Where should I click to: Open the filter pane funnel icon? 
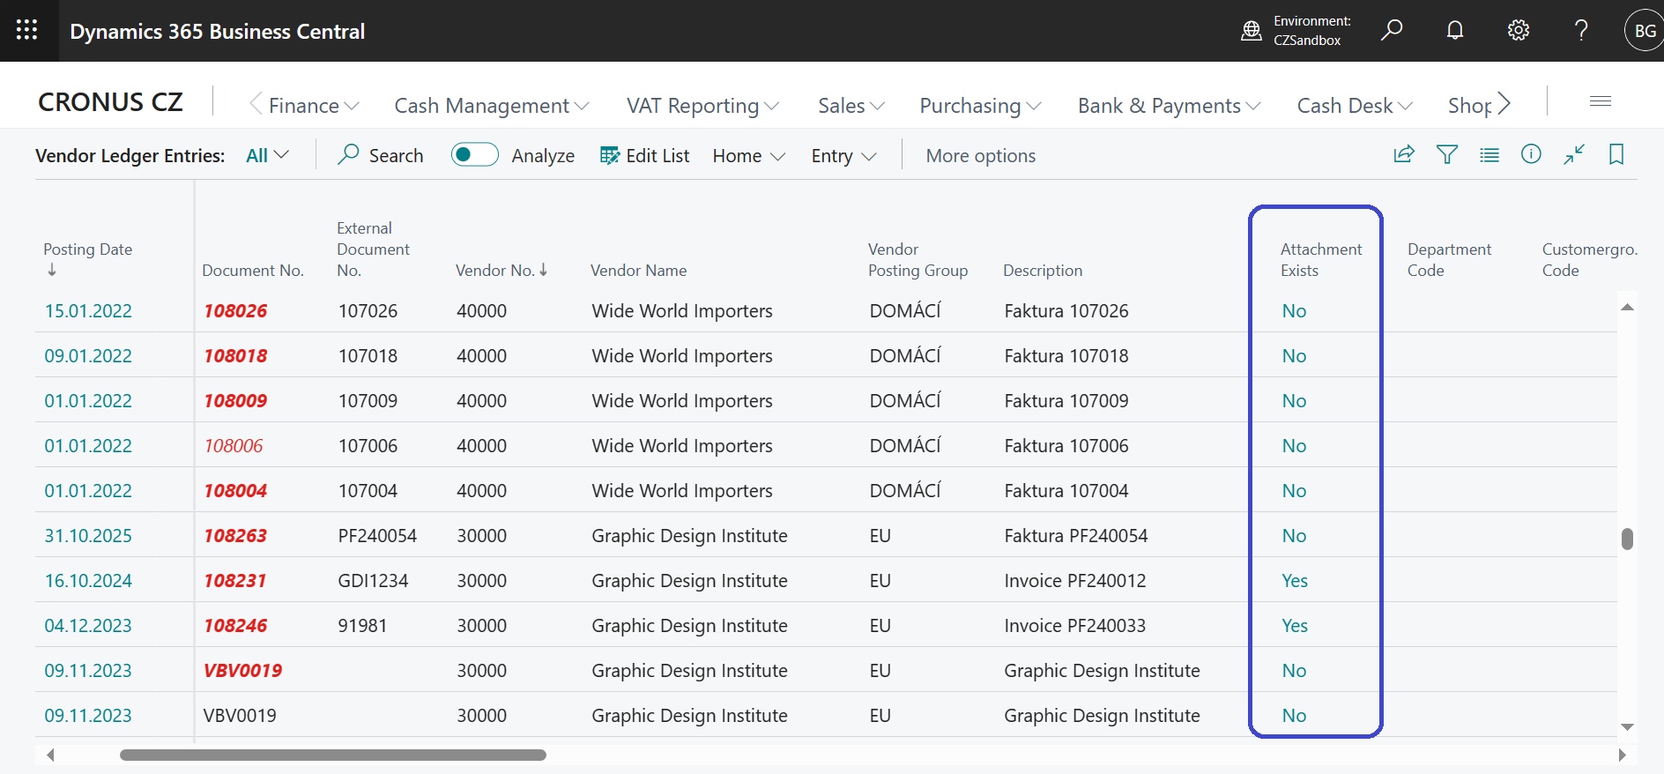point(1446,155)
